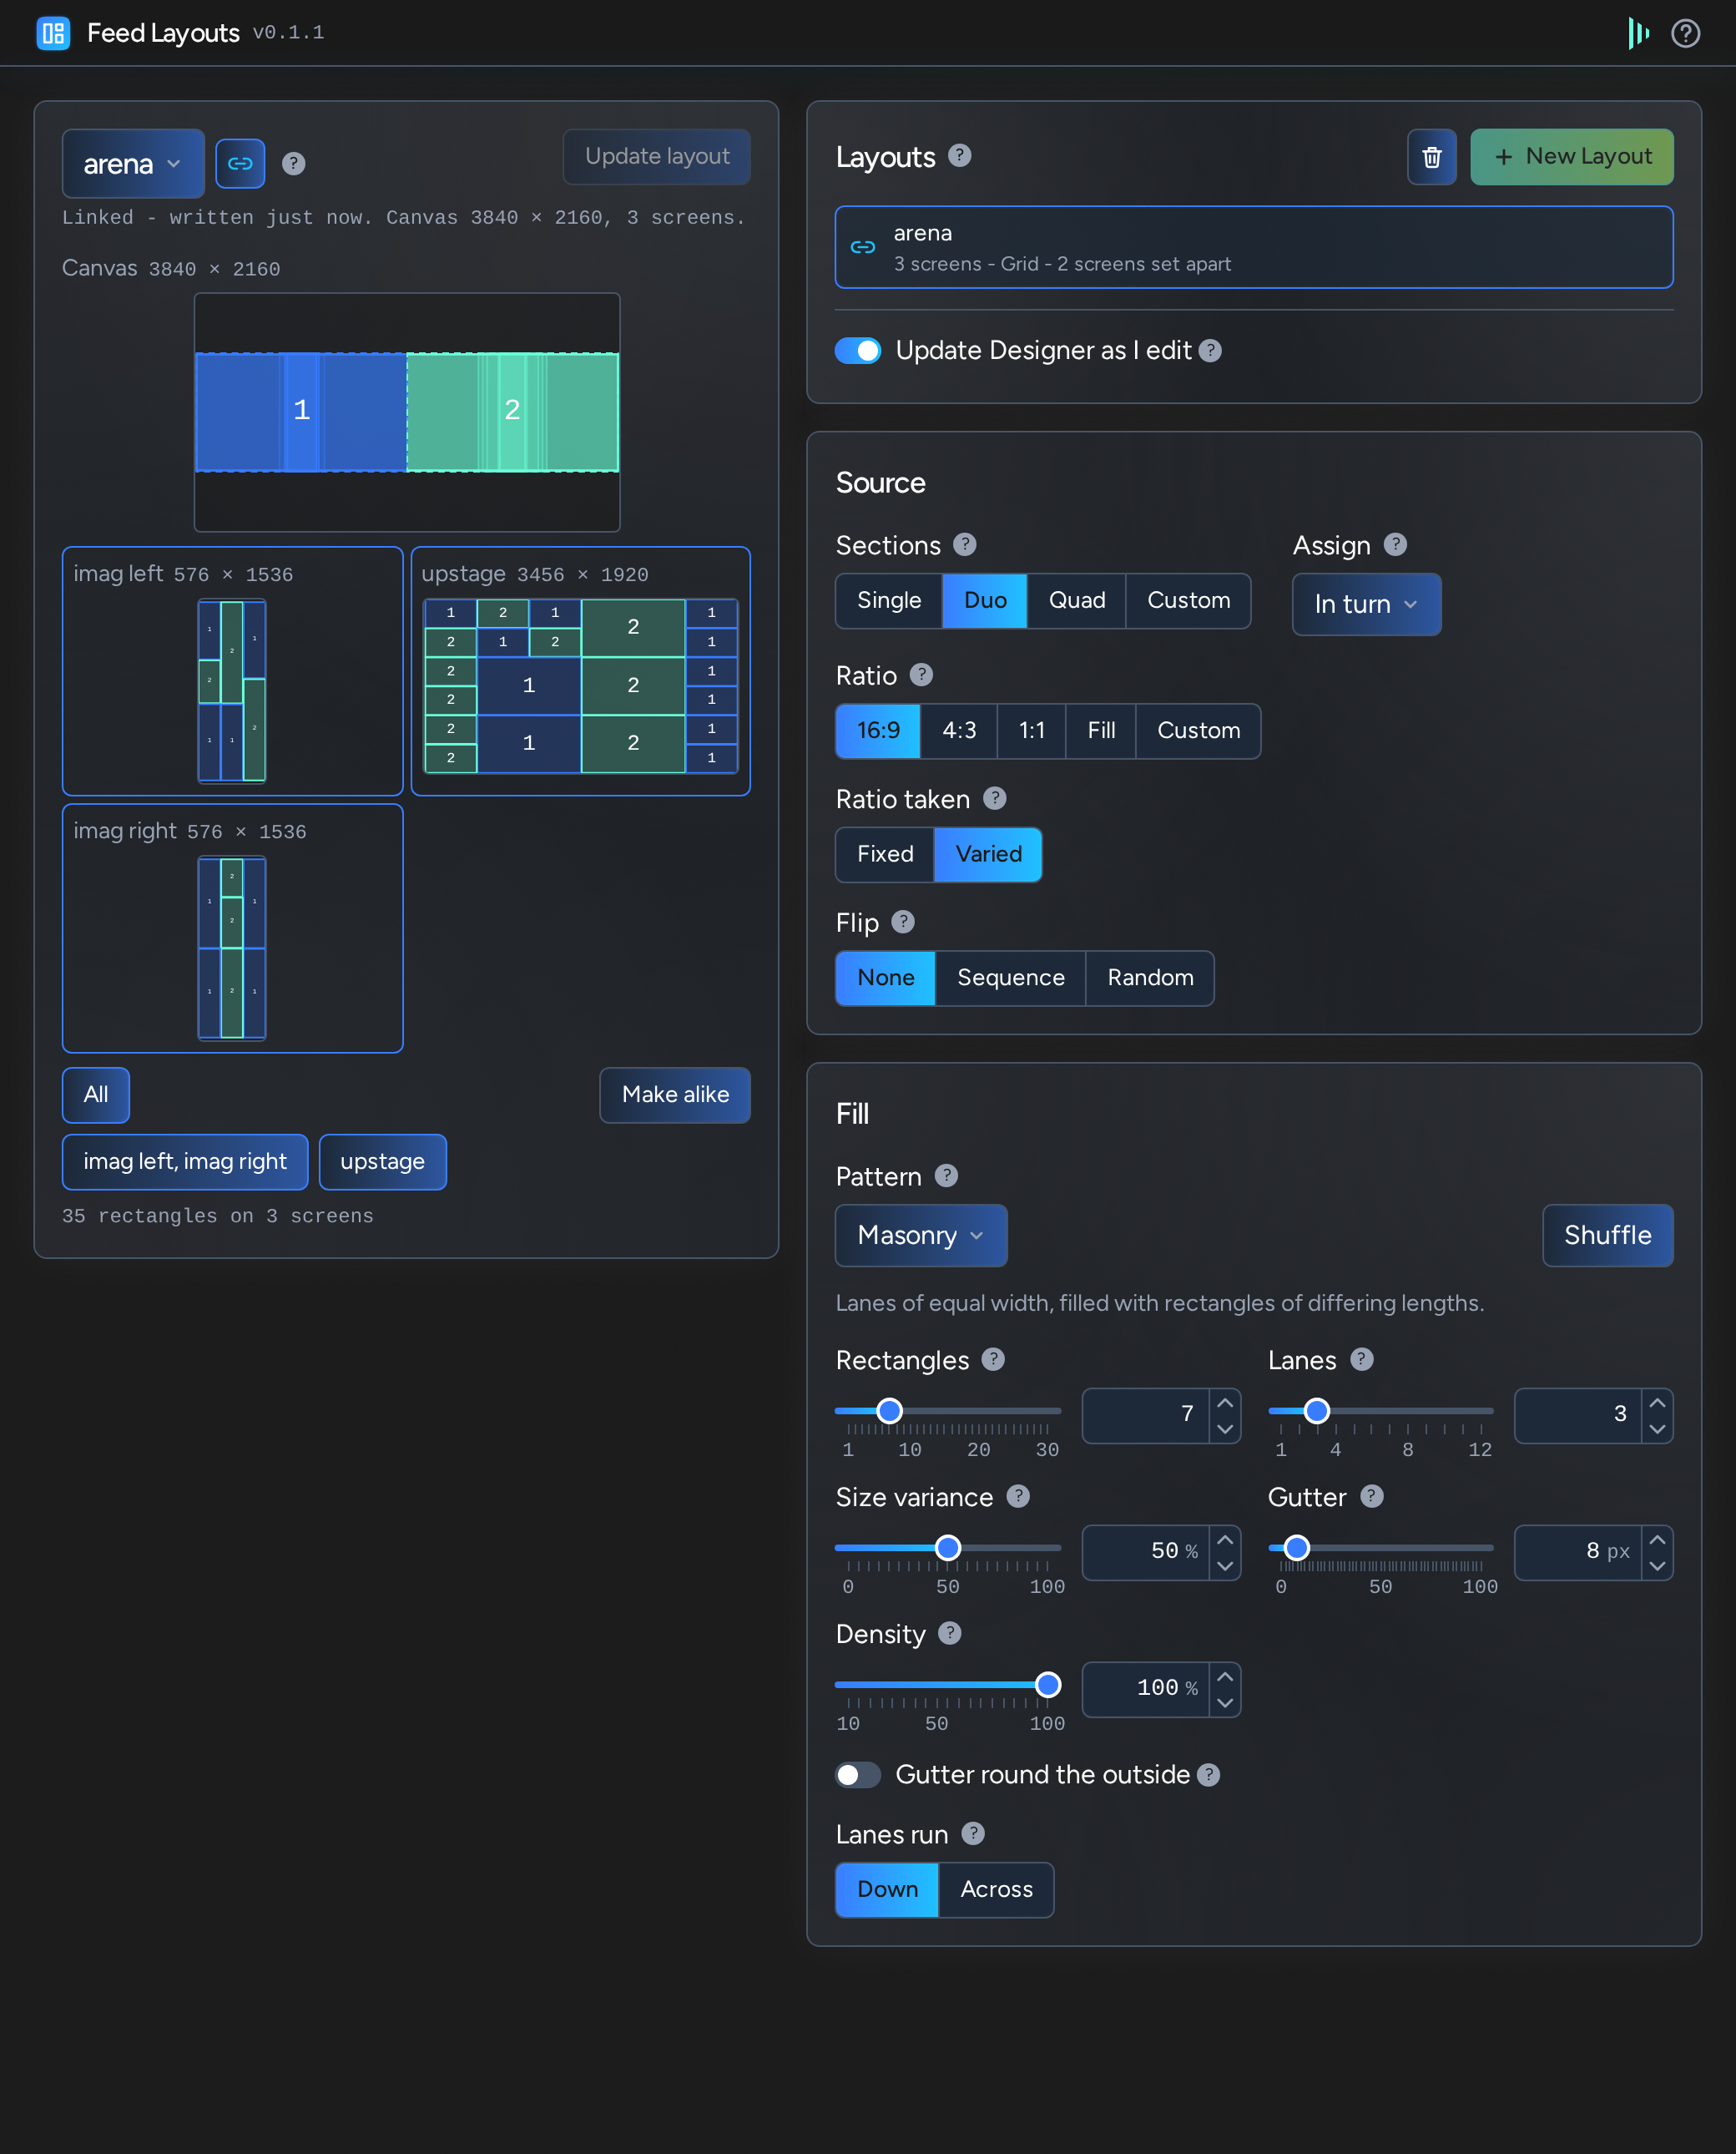Open the Masonry pattern dropdown

tap(921, 1236)
